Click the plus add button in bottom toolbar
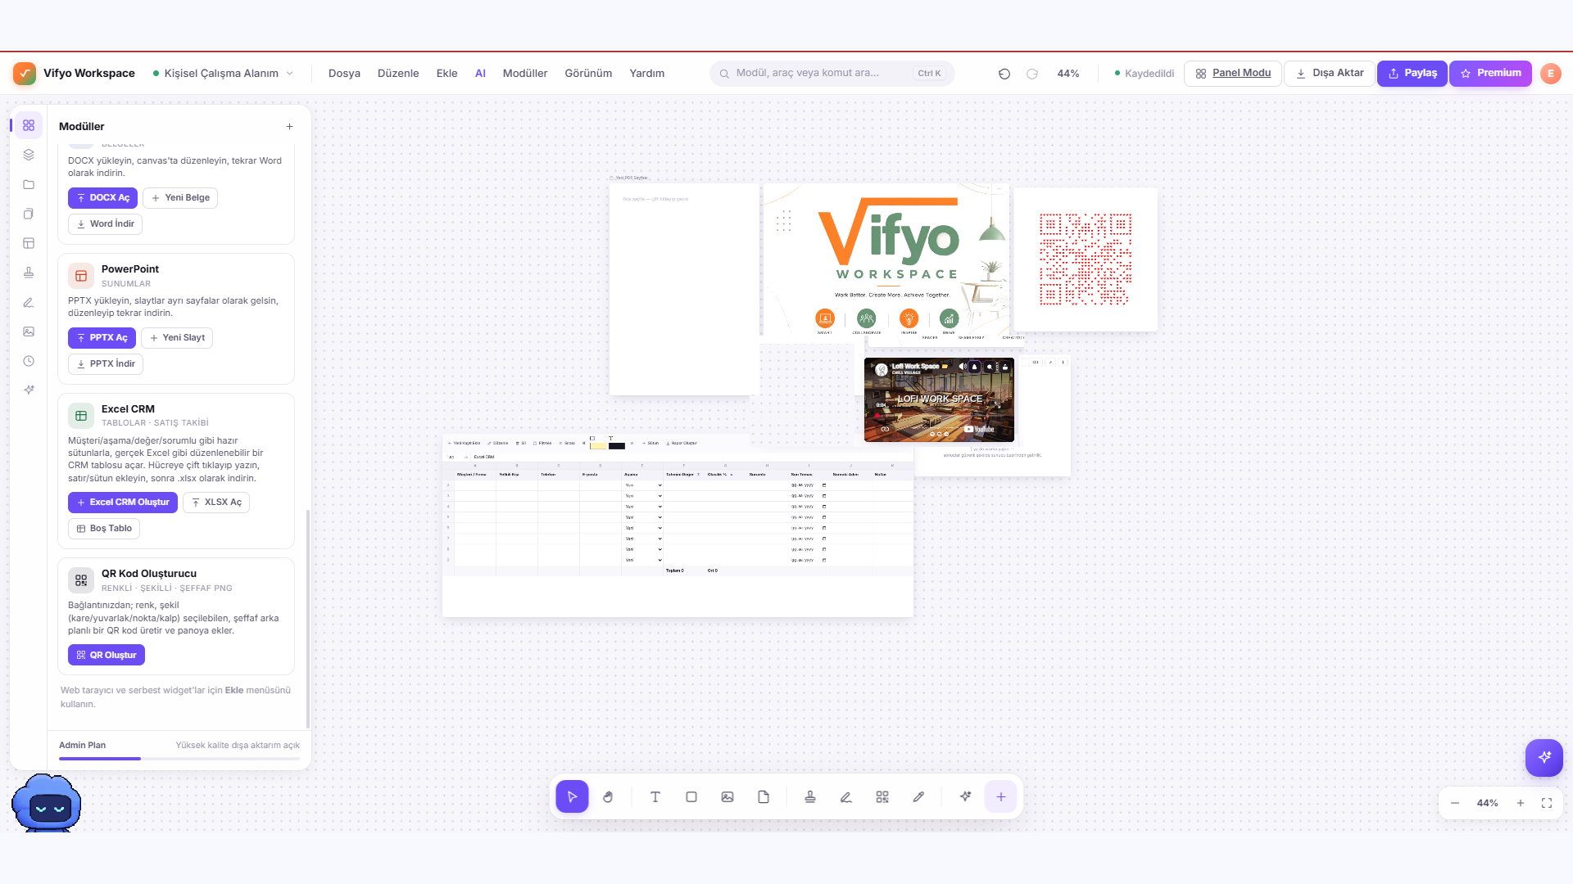This screenshot has width=1573, height=884. pos(1001,796)
